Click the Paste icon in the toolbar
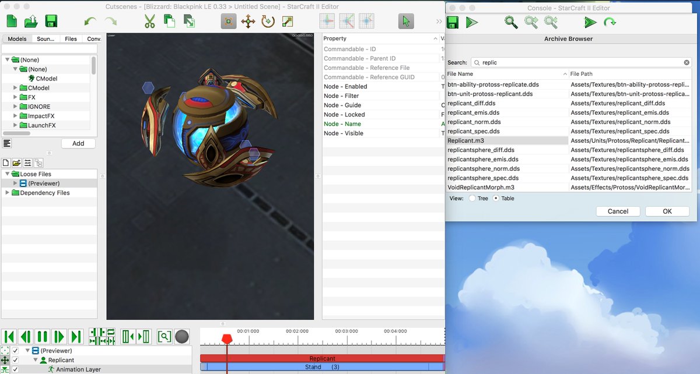 [x=189, y=22]
